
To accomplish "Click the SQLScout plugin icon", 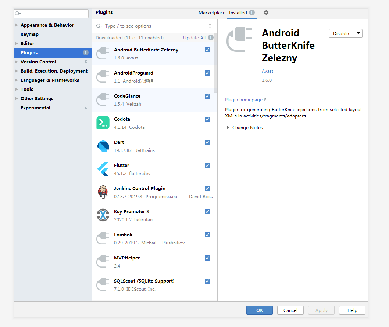I will tap(103, 284).
